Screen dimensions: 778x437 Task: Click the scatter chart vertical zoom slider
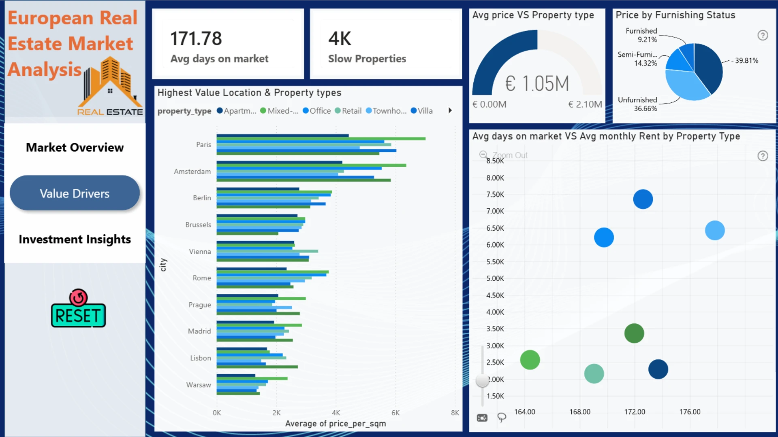[482, 380]
